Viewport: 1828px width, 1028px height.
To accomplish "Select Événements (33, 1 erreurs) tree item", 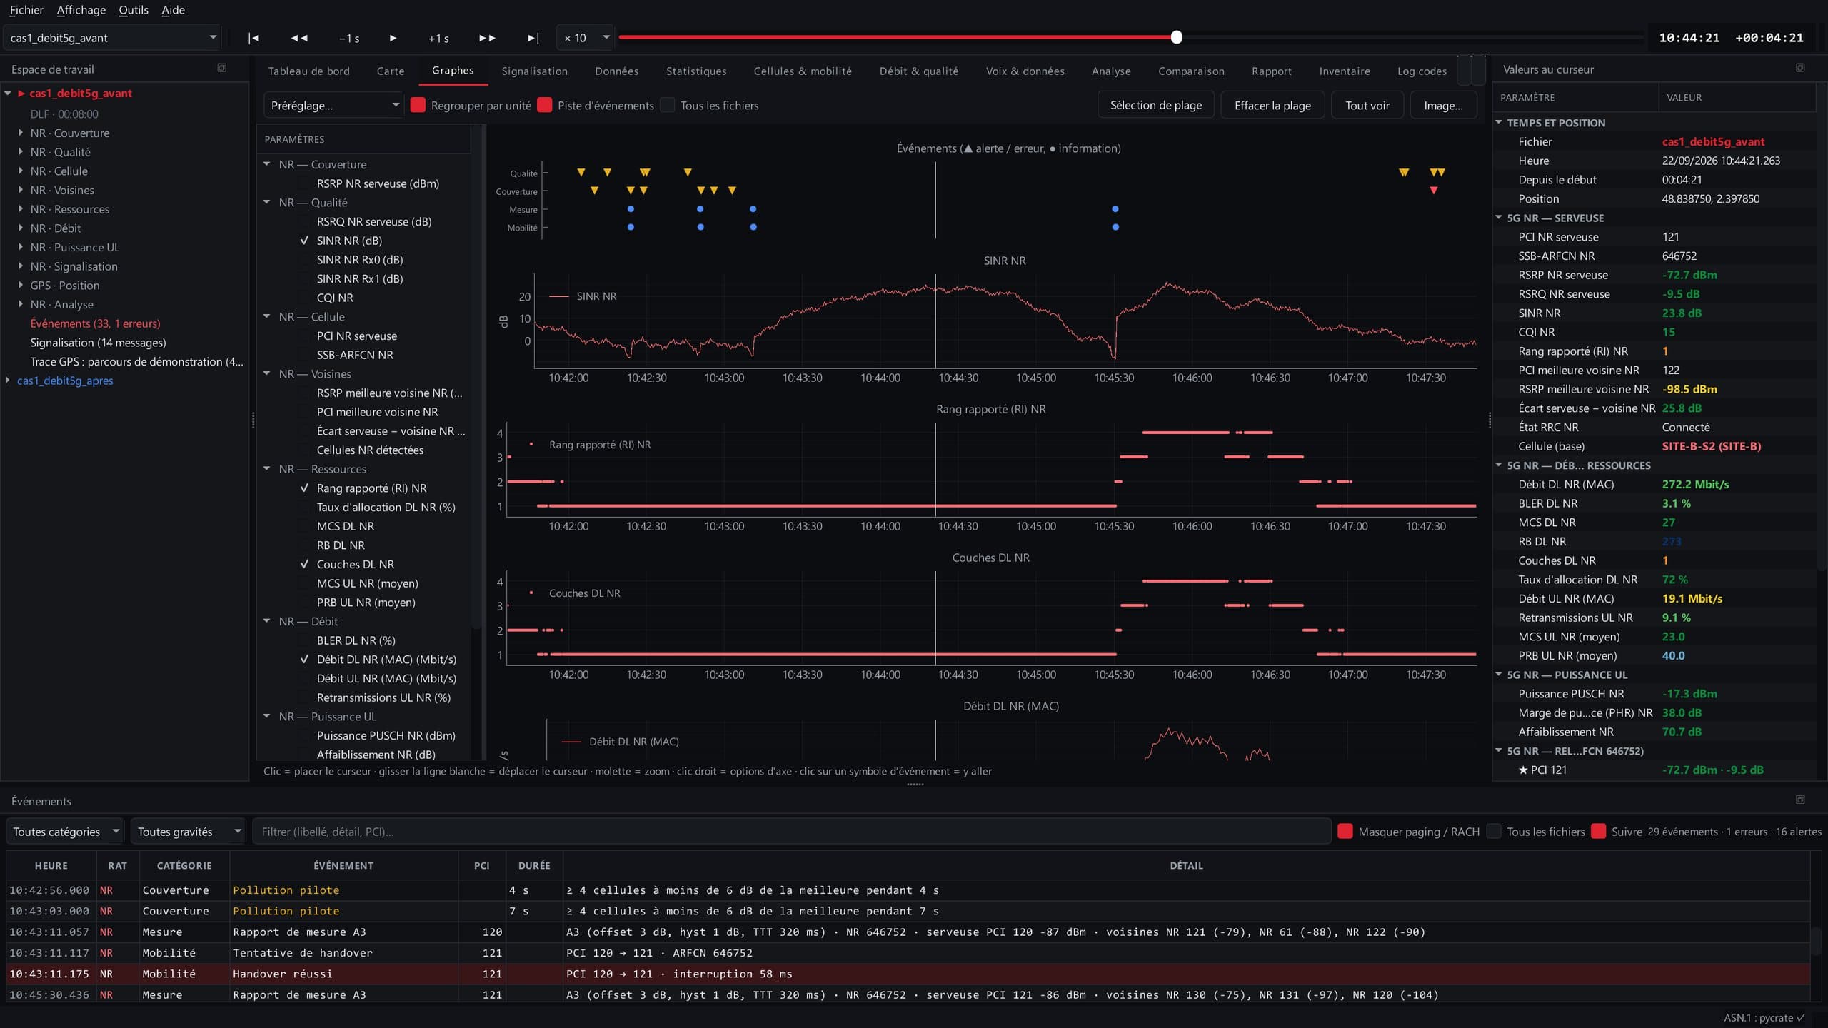I will (95, 323).
